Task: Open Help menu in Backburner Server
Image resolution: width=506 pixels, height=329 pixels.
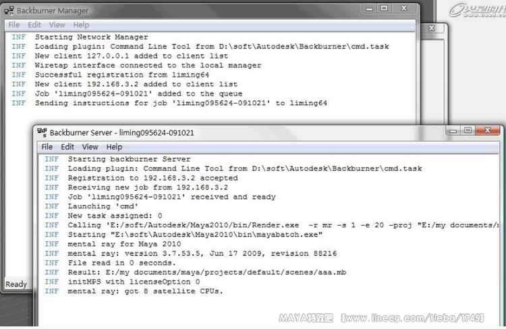Action: [114, 147]
